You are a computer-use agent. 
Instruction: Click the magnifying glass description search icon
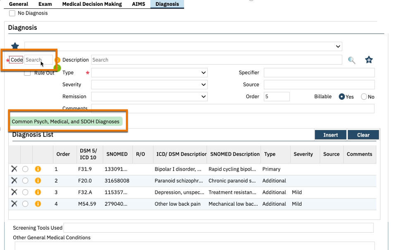coord(352,60)
